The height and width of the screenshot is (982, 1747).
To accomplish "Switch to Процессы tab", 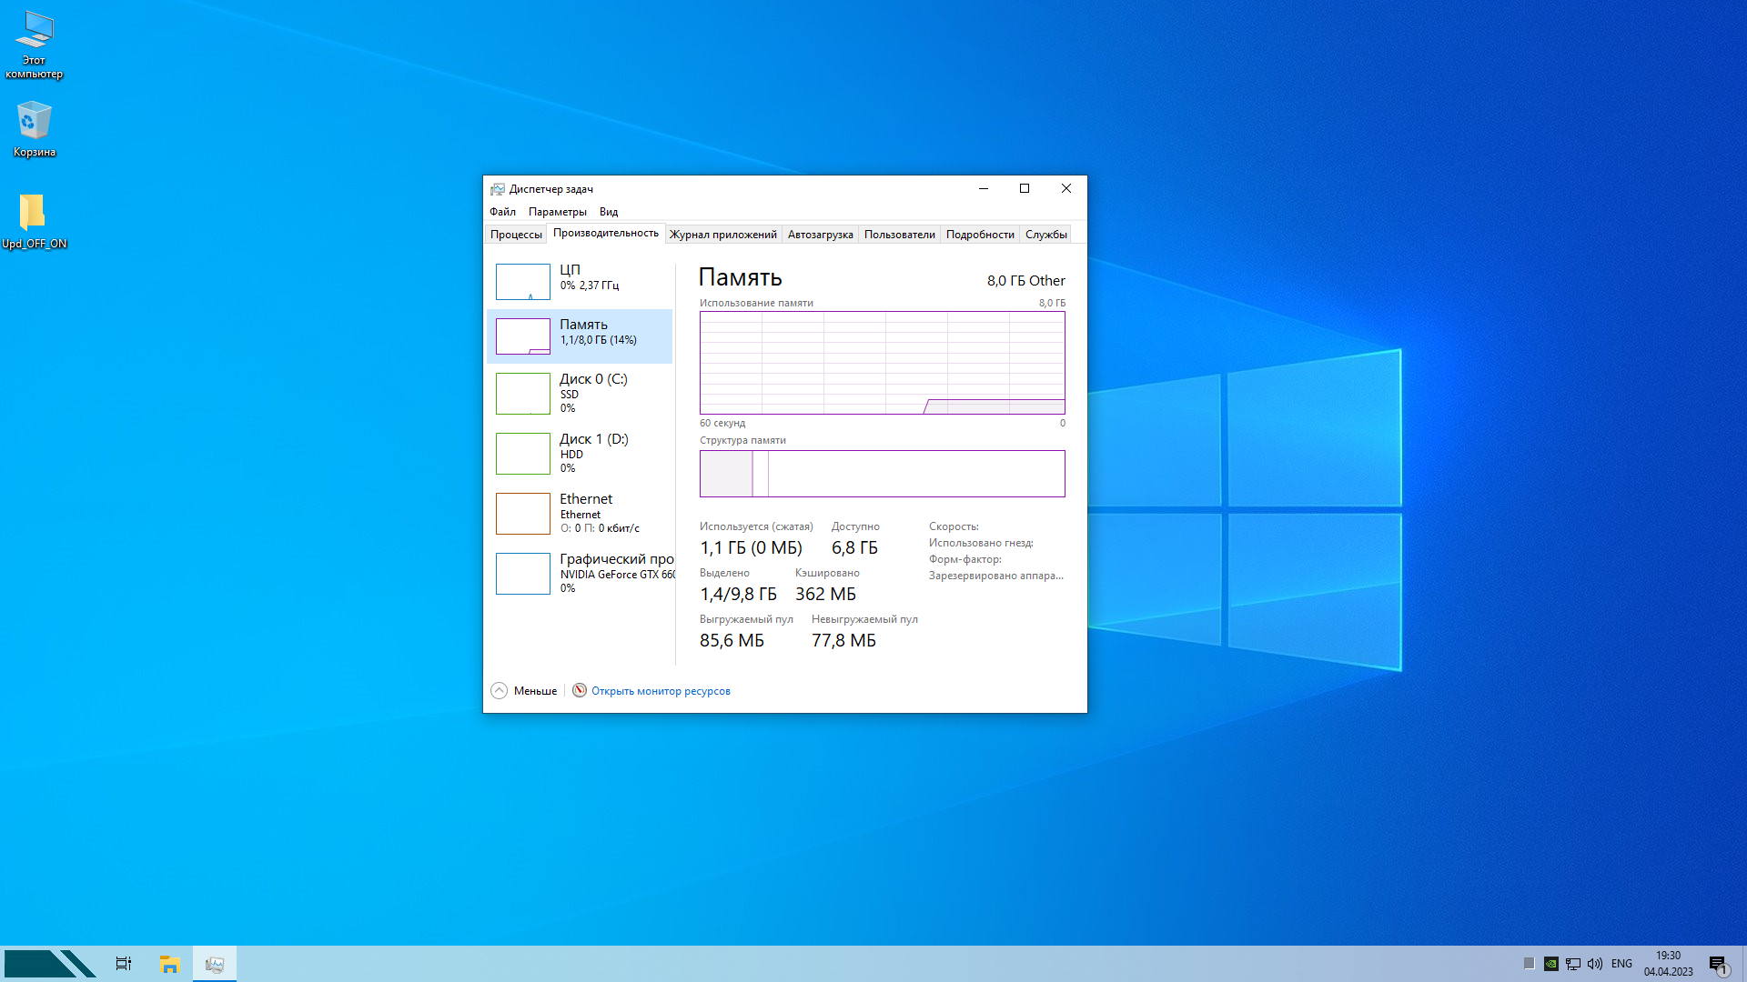I will [516, 235].
